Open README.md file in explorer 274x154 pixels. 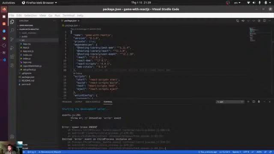point(28,81)
